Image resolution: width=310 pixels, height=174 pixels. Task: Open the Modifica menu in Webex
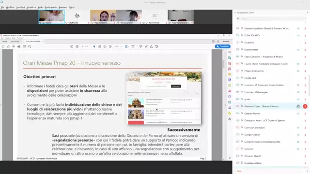pyautogui.click(x=10, y=7)
